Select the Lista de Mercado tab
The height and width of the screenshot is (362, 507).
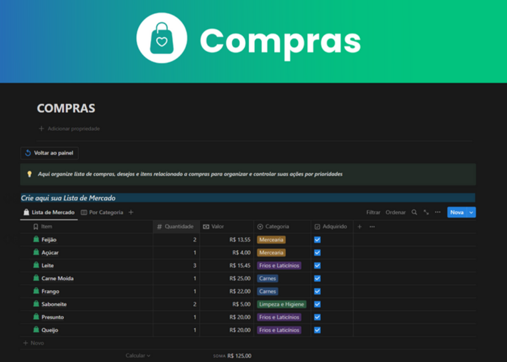pos(49,212)
